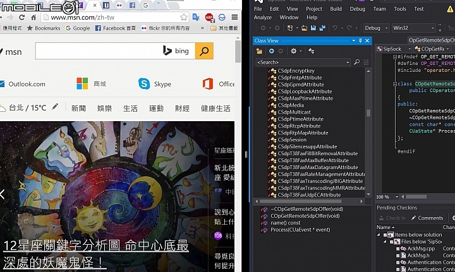
Task: Click the Class View search magnifier icon
Action: pos(357,62)
